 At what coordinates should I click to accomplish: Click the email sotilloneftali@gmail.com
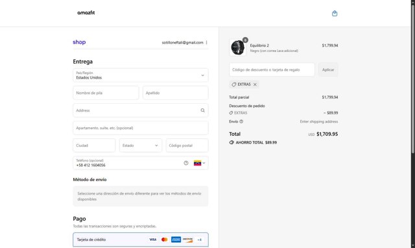click(x=182, y=42)
